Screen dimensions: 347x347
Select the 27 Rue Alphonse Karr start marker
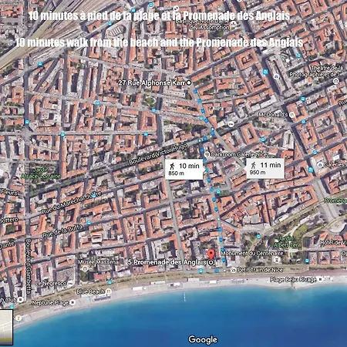(189, 83)
